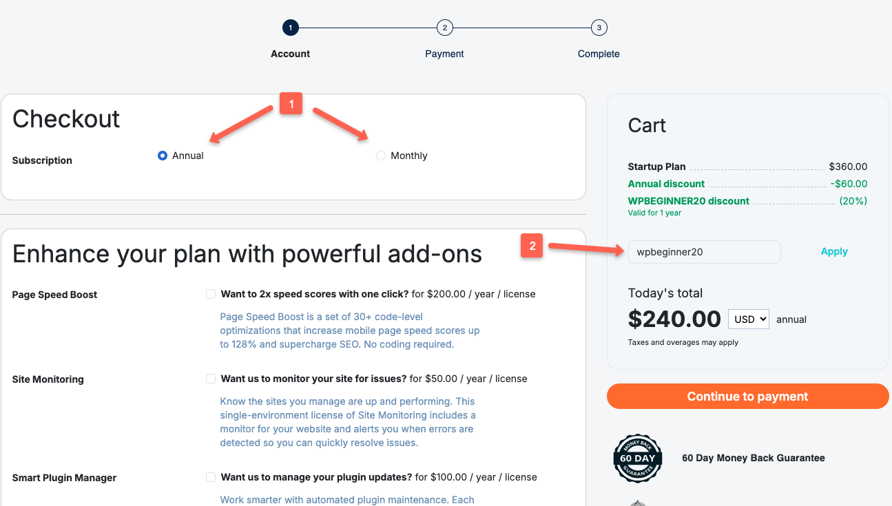Enable the Site Monitoring add-on
The image size is (892, 506).
(x=210, y=378)
